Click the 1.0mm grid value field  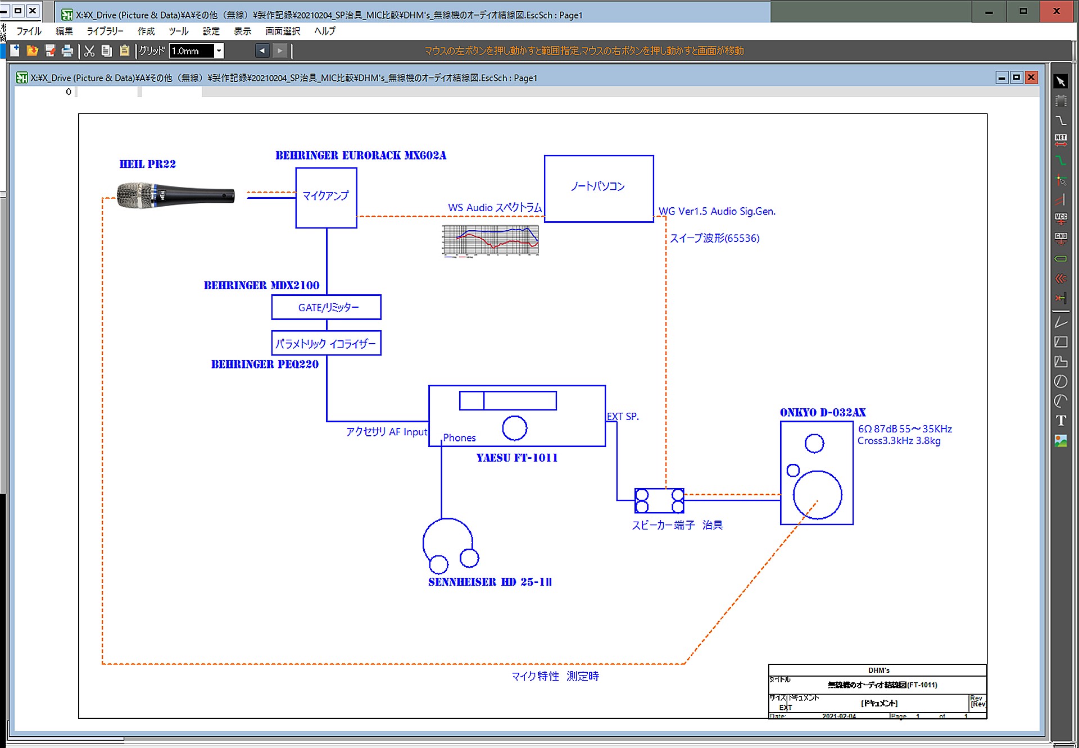click(192, 51)
